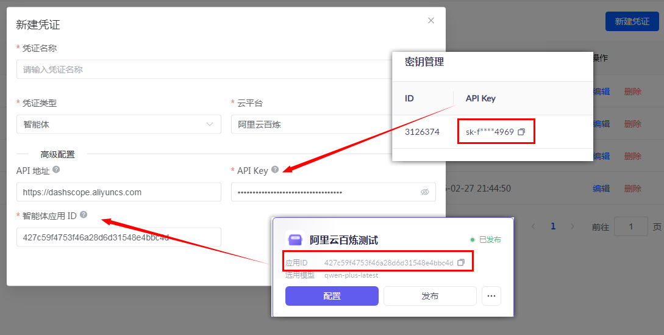Click the purple 配置 button
This screenshot has width=664, height=335.
(x=332, y=296)
